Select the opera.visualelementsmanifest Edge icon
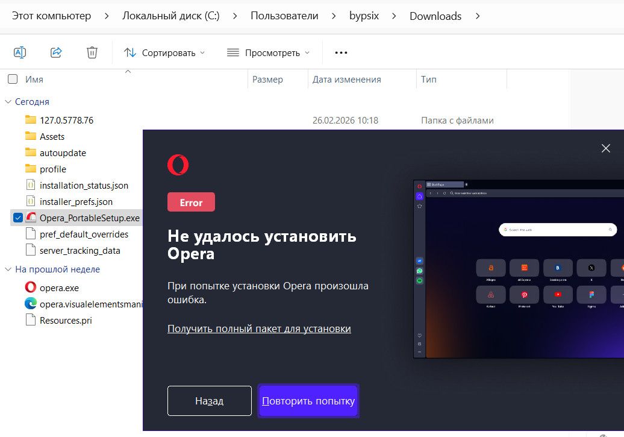This screenshot has height=437, width=624. point(31,304)
